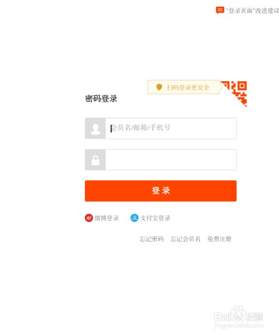Open "登录页面"改进建议 feedback link

252,11
